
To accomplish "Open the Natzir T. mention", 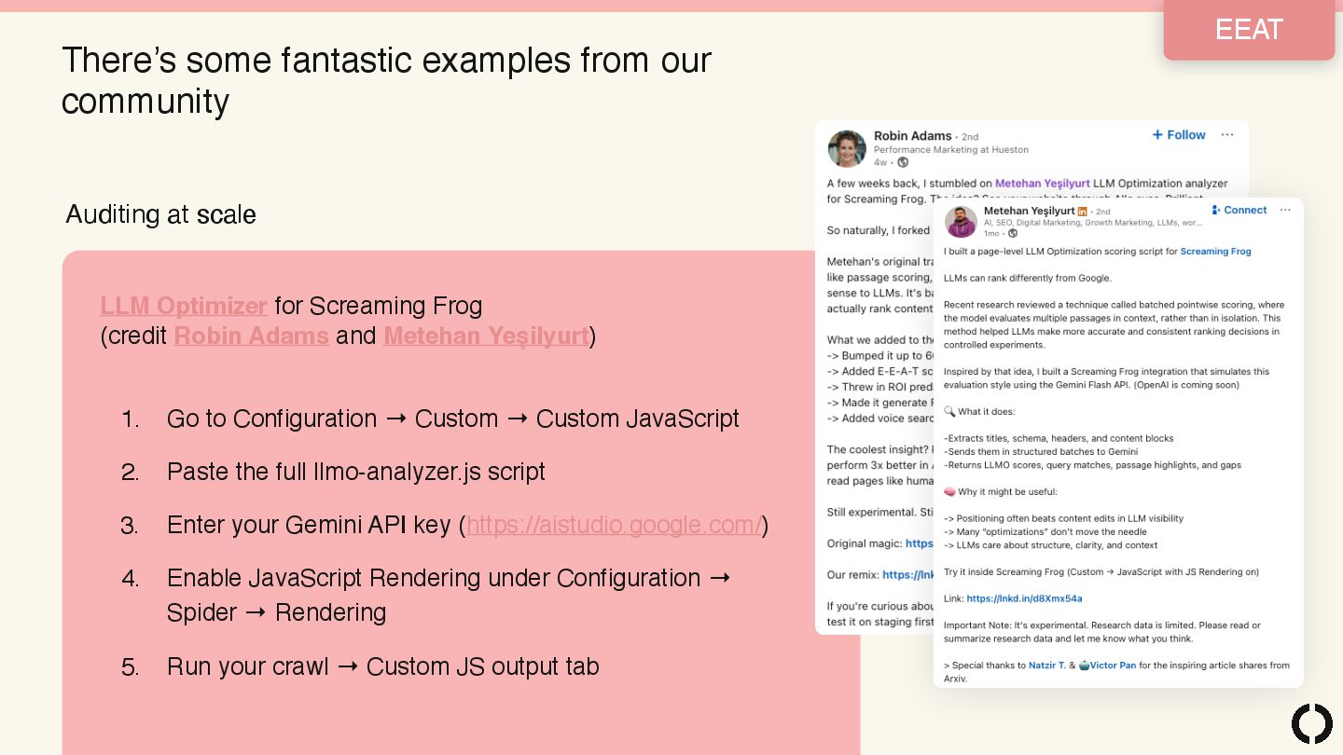I will click(1046, 666).
